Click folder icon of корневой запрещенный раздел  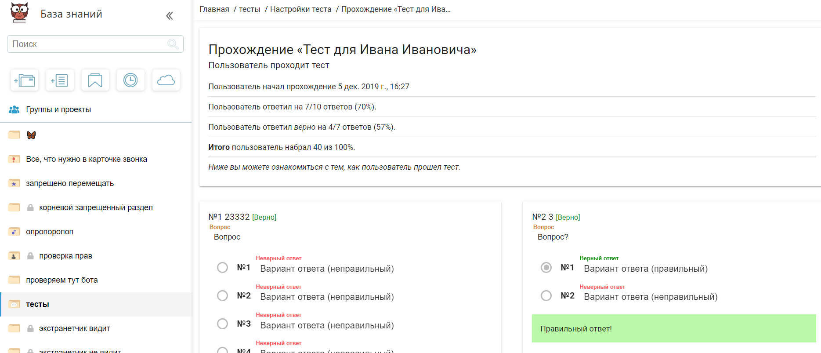click(14, 207)
